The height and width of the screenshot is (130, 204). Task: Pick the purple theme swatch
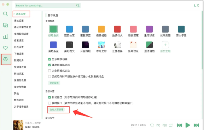point(149,29)
